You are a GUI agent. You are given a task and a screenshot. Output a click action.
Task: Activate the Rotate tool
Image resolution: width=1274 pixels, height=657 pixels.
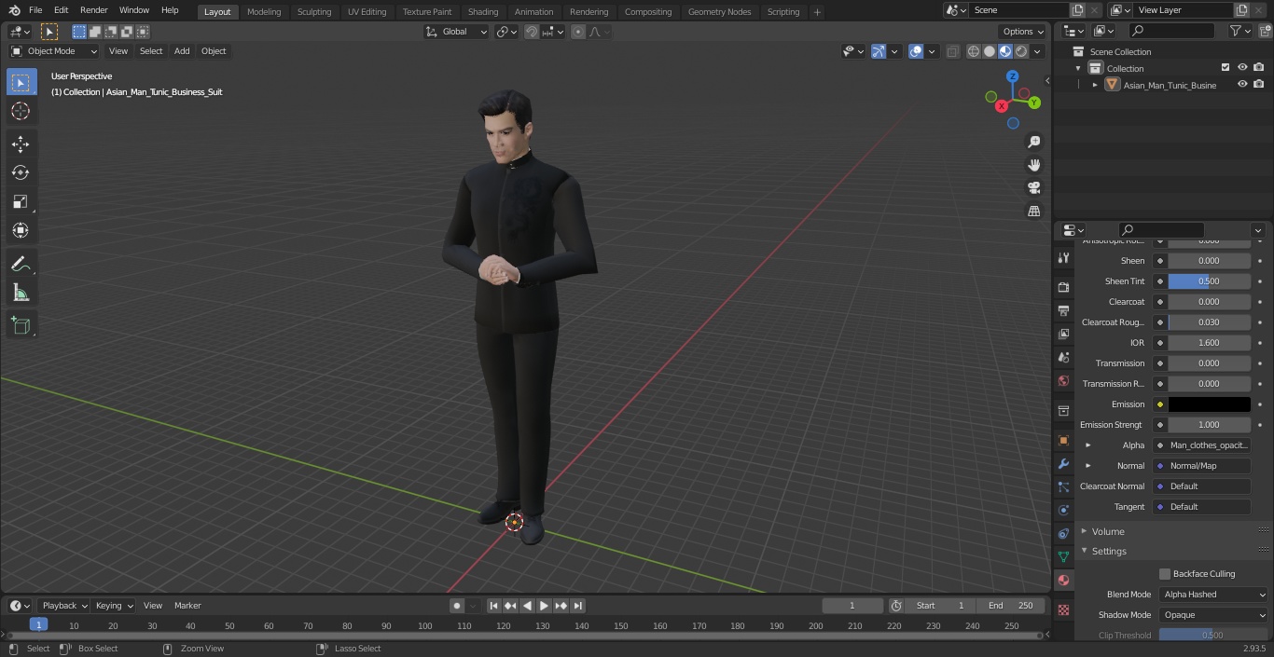[x=21, y=172]
